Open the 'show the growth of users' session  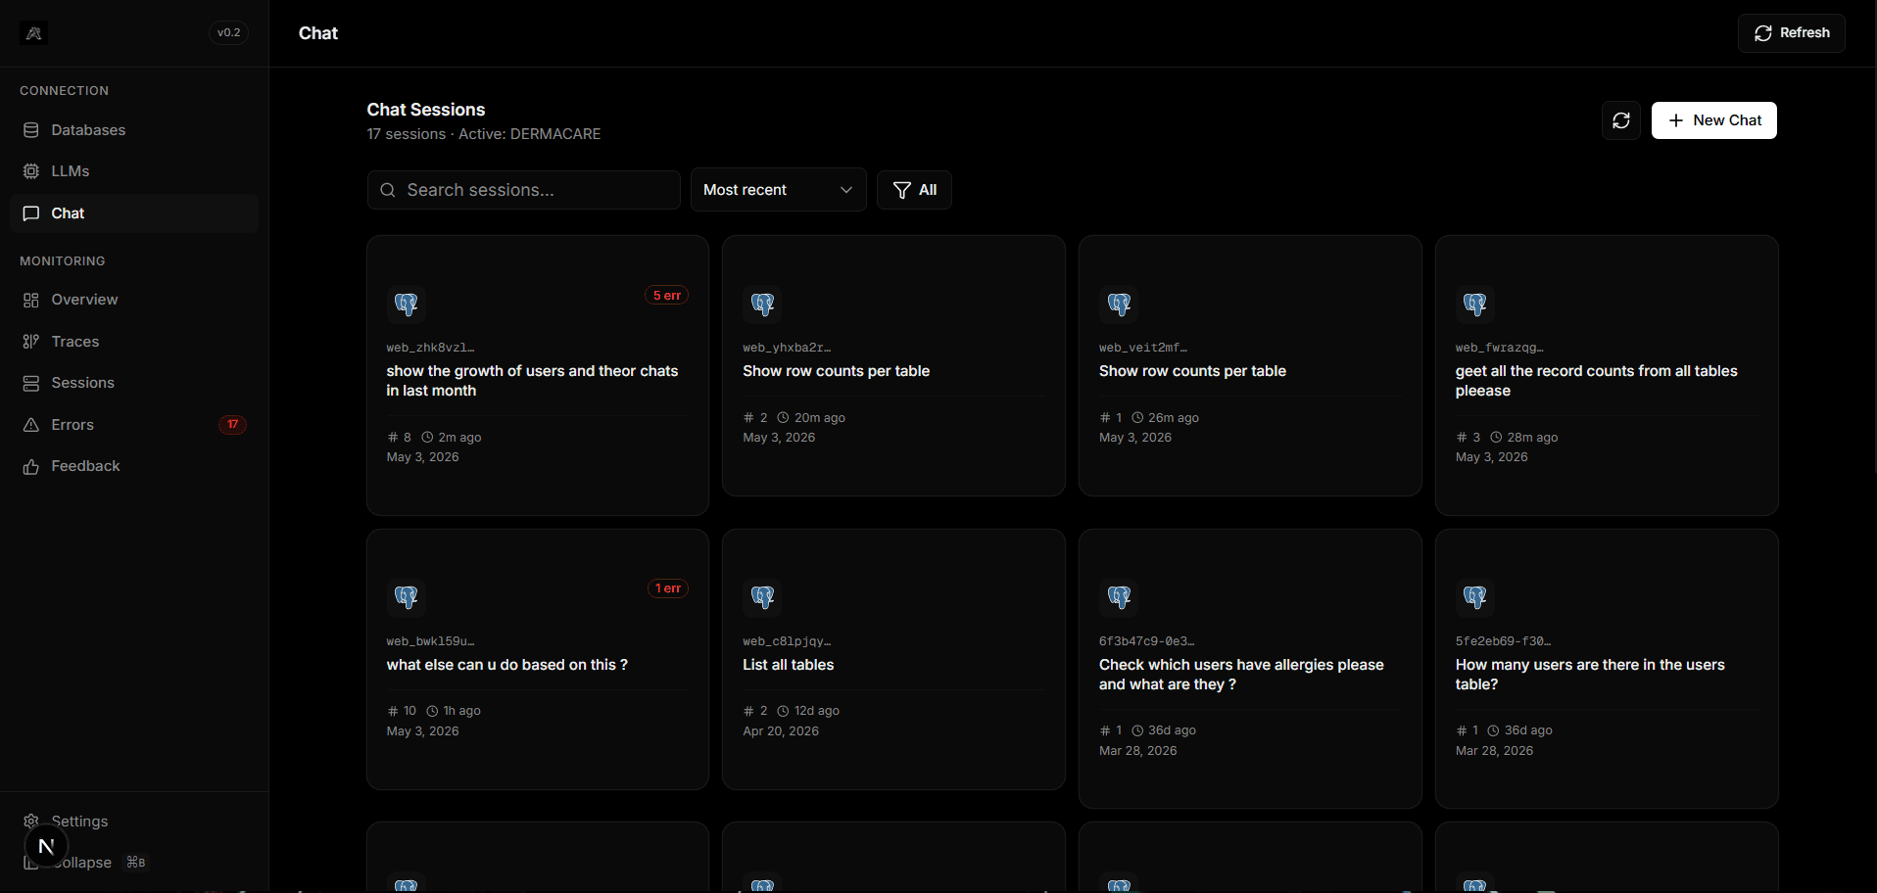click(538, 375)
